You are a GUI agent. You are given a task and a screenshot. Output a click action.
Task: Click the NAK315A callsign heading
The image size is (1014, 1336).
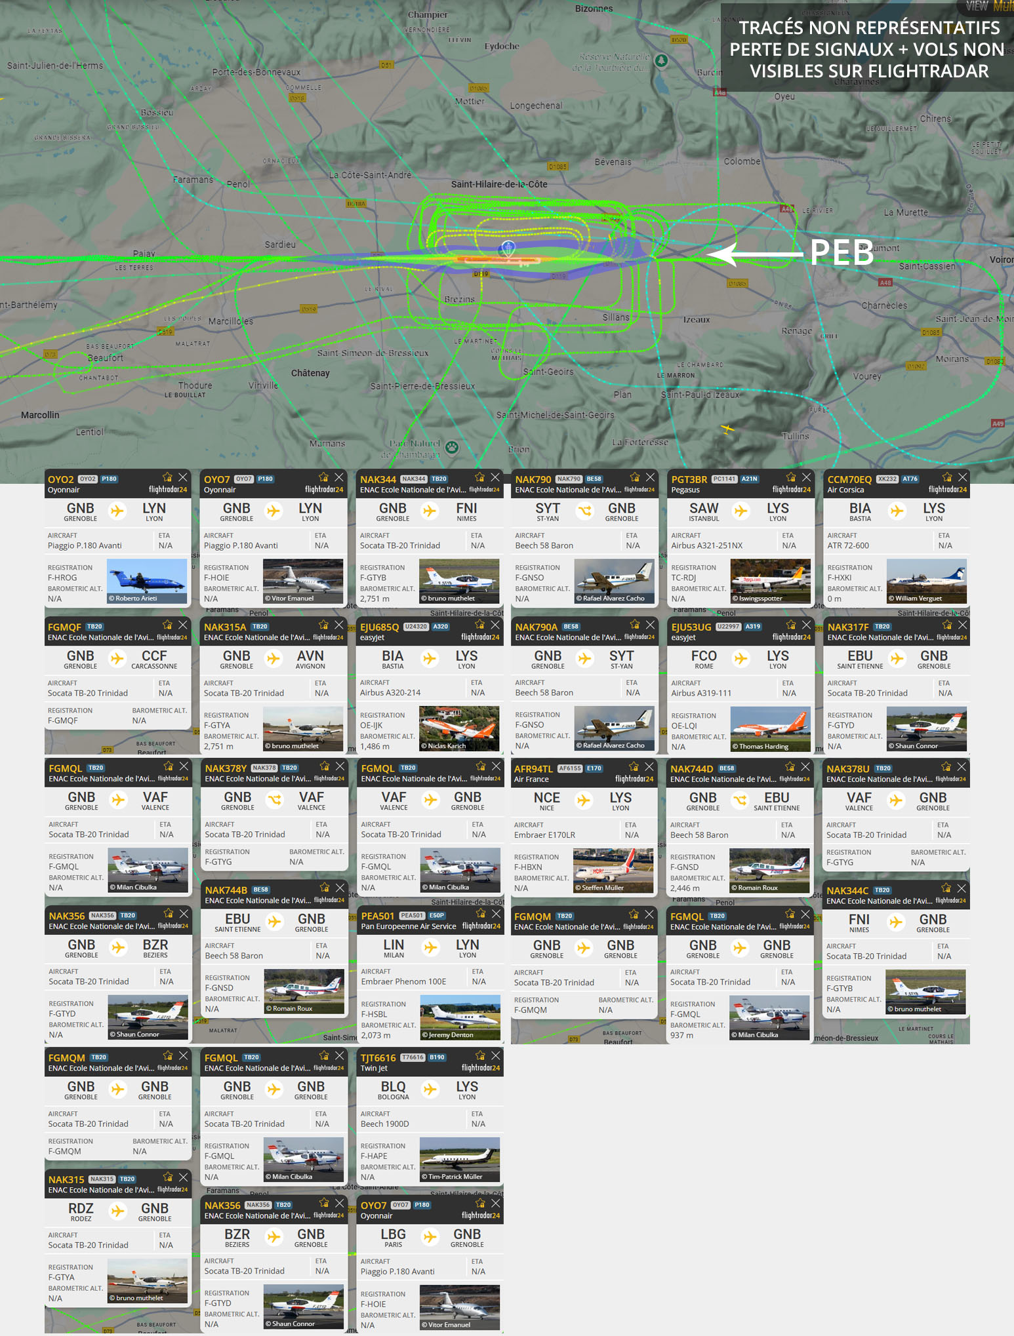point(225,627)
